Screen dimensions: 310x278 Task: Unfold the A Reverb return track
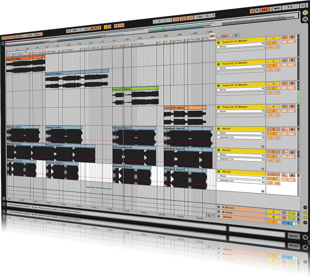pos(219,207)
